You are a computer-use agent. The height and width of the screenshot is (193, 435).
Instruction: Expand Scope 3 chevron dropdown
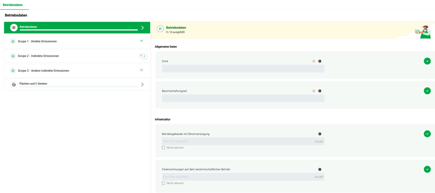coord(142,70)
